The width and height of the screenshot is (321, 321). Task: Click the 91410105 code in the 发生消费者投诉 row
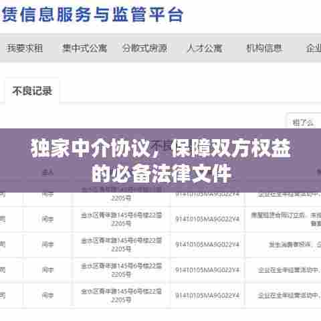tap(207, 245)
